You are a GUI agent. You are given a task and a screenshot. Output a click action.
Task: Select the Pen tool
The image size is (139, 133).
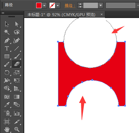tap(7, 41)
